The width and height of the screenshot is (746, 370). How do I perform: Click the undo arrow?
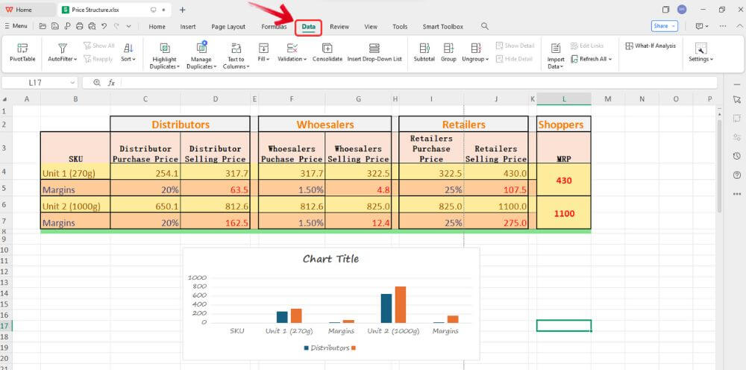tap(104, 27)
